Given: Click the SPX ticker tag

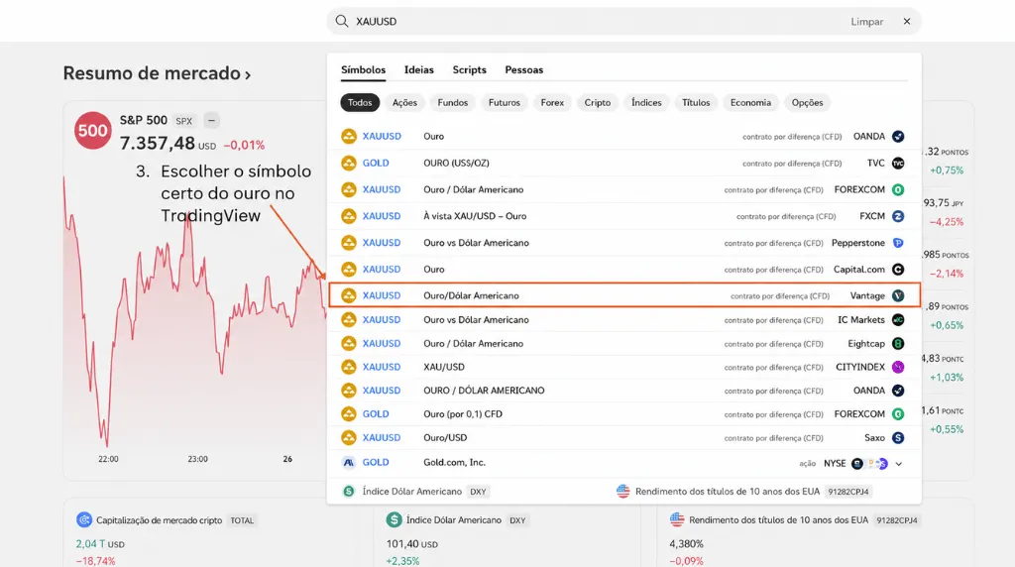Looking at the screenshot, I should tap(184, 121).
